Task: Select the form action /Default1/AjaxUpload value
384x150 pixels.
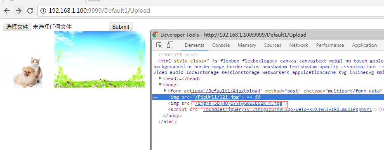Action: 233,91
